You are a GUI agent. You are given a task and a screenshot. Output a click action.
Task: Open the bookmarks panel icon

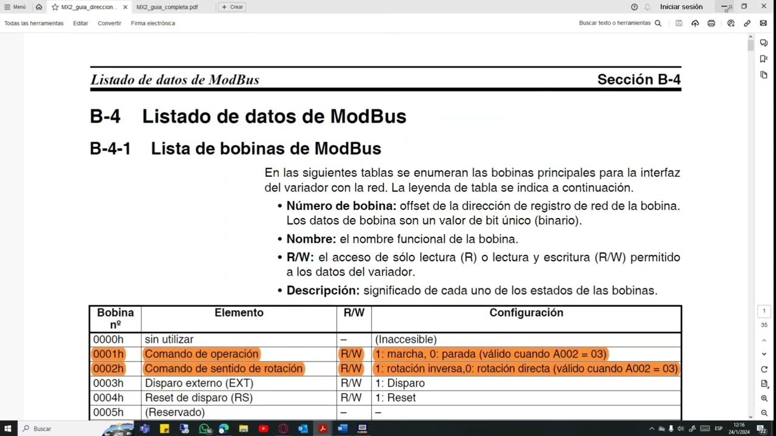coord(764,59)
